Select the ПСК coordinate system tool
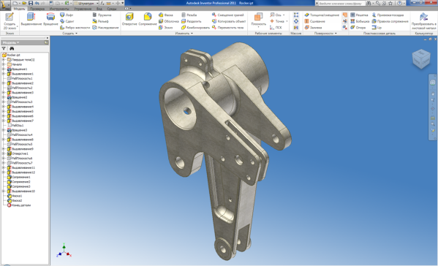Viewport: 438px width, 266px height. (276, 28)
